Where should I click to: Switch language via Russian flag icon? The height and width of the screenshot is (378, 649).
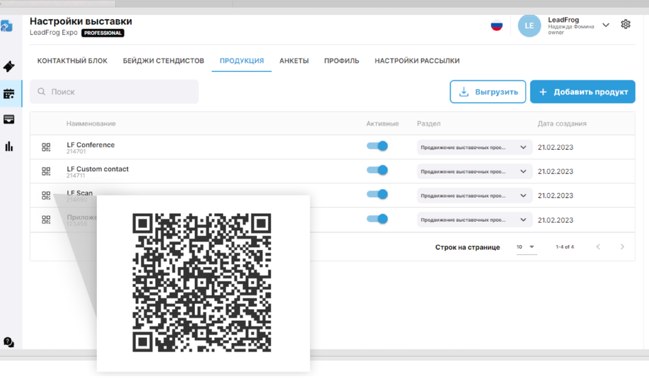tap(496, 25)
